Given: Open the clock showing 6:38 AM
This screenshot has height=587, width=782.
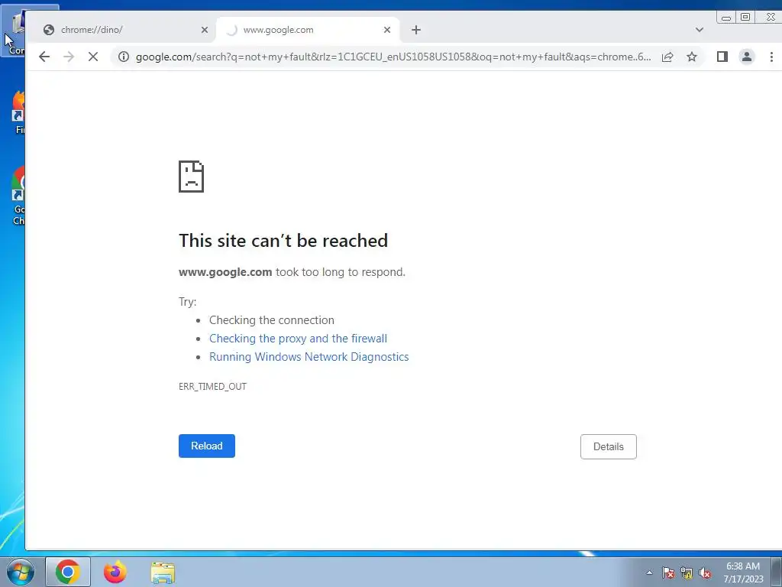Looking at the screenshot, I should pyautogui.click(x=743, y=572).
